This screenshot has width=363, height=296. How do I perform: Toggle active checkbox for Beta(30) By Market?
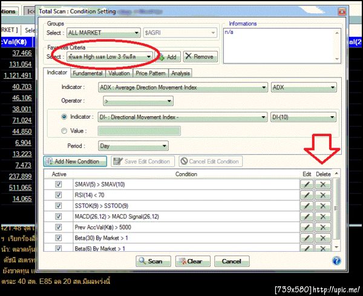pyautogui.click(x=58, y=238)
